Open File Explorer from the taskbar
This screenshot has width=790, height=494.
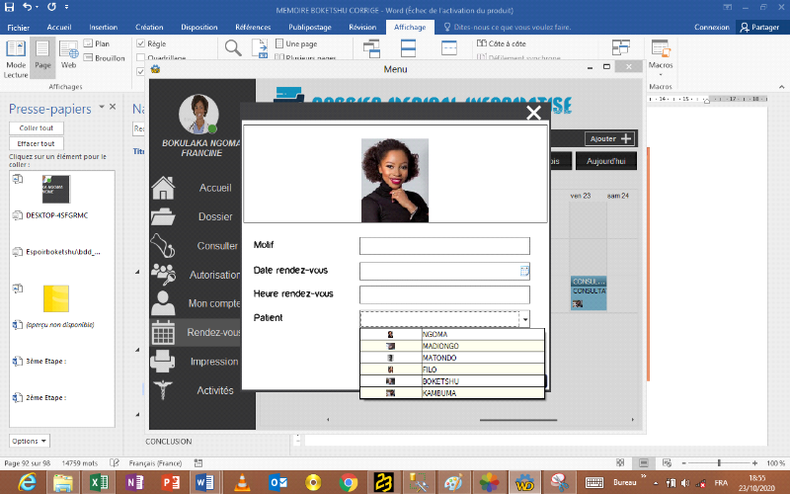click(x=63, y=482)
